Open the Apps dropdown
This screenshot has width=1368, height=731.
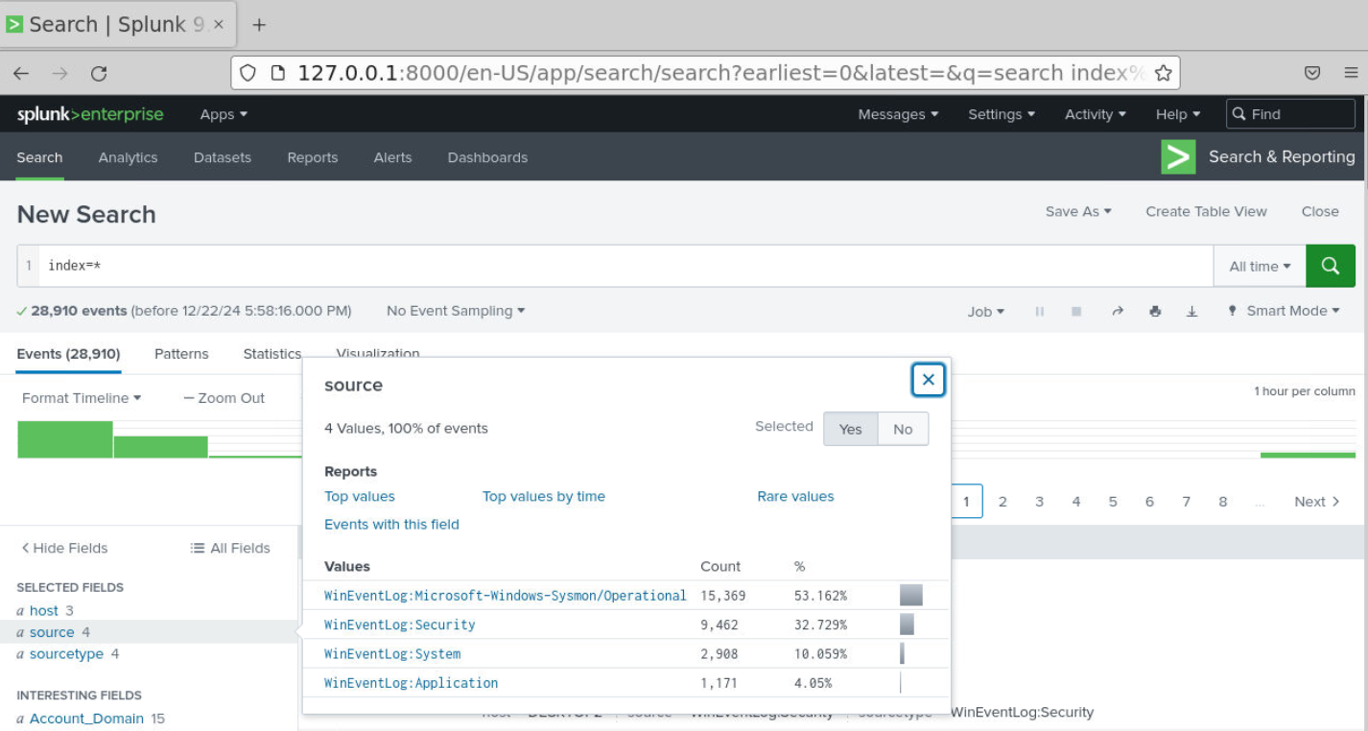(x=224, y=114)
